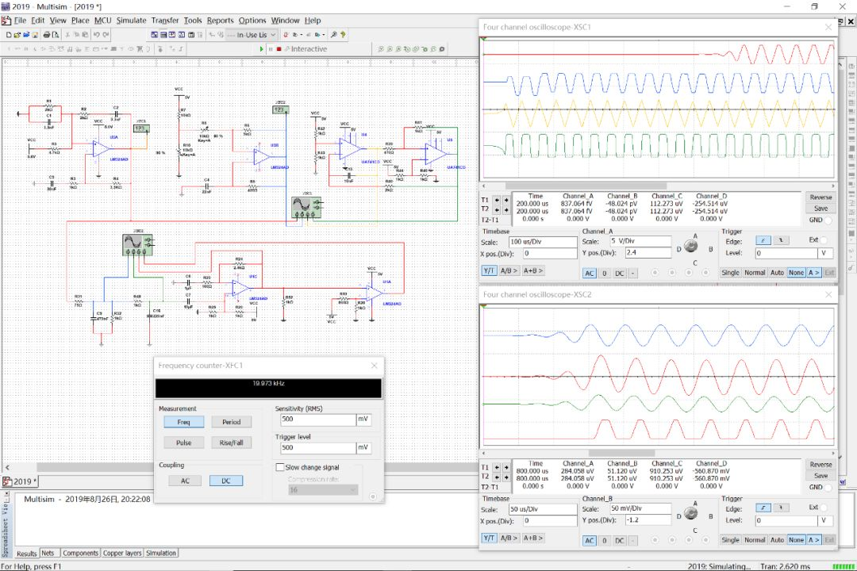Click the Undo toolbar icon

click(96, 35)
